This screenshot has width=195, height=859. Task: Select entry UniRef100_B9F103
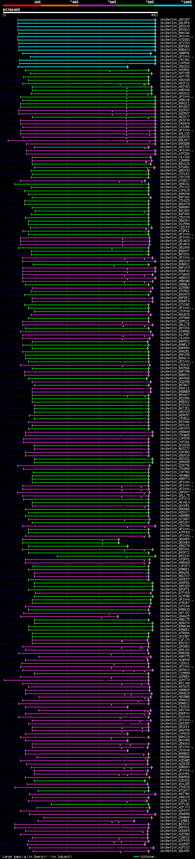click(x=175, y=268)
